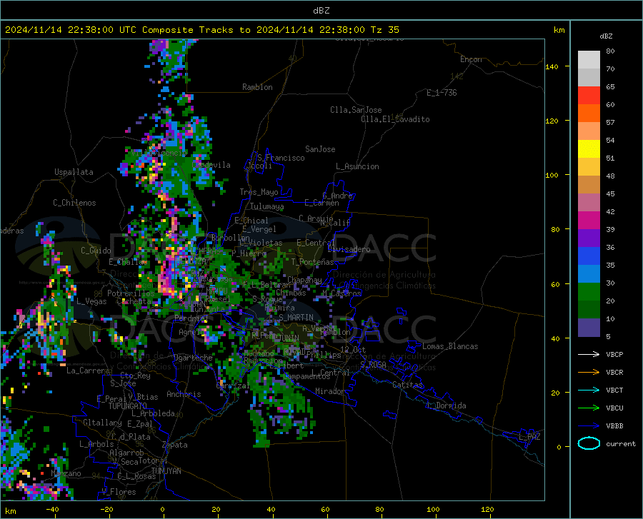643x519 pixels.
Task: Click the Anchoris location label
Action: pos(184,394)
